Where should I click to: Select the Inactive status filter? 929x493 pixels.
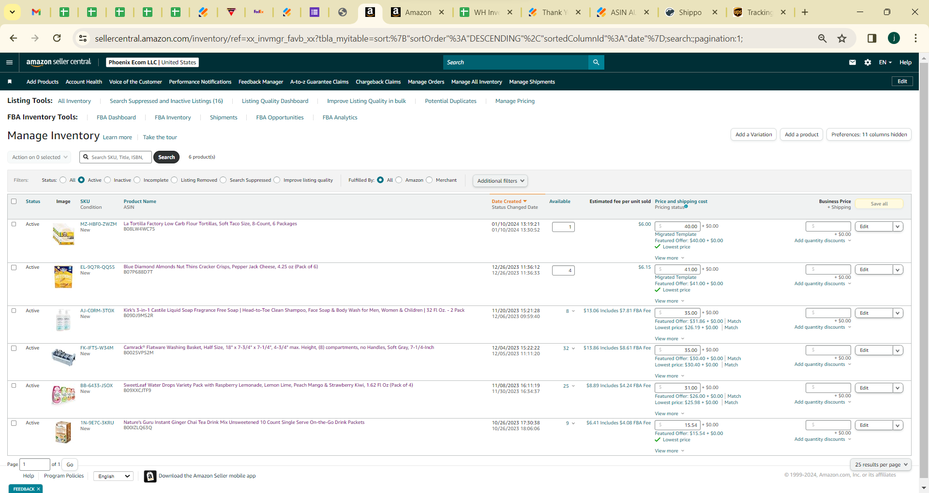tap(107, 180)
